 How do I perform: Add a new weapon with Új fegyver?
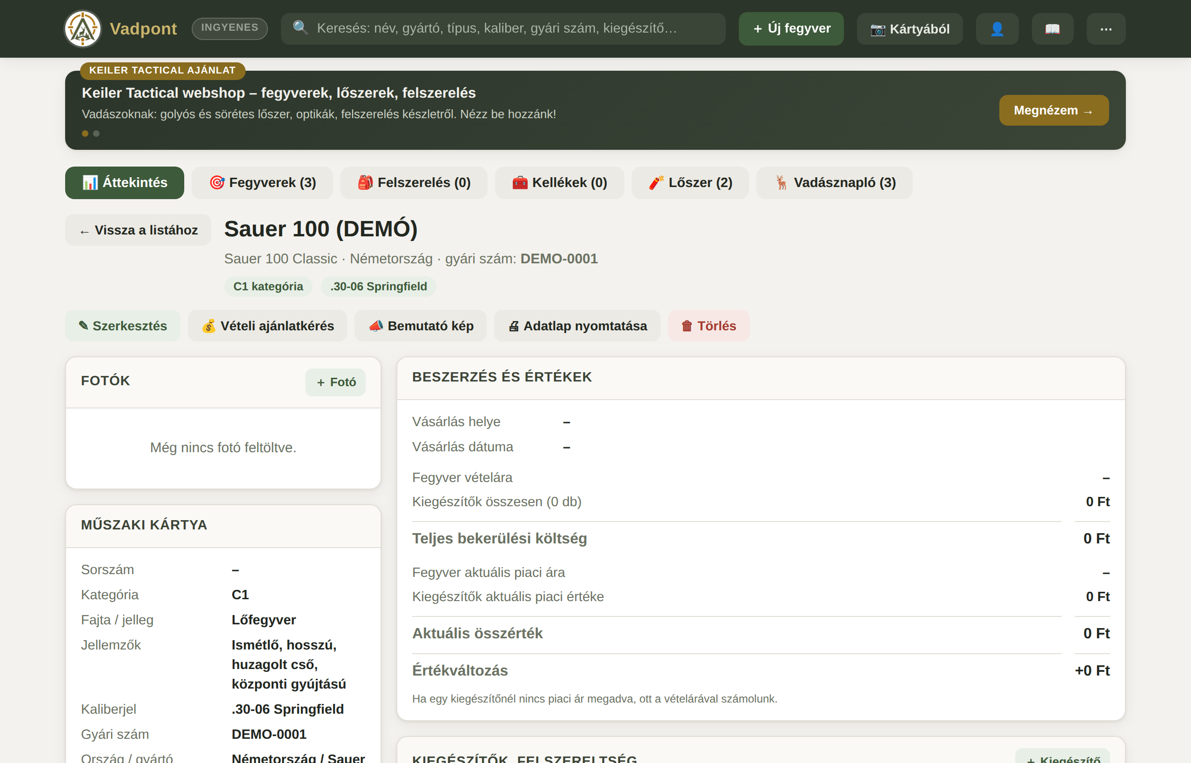point(791,29)
